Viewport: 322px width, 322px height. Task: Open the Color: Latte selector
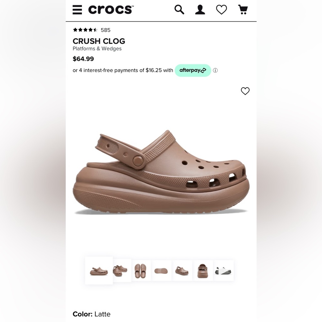tap(91, 314)
